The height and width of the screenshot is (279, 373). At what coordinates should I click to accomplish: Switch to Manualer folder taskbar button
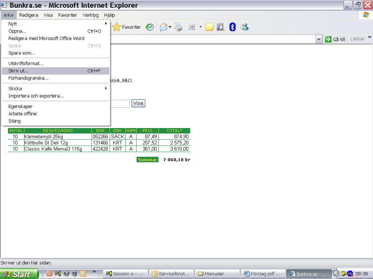tap(217, 274)
